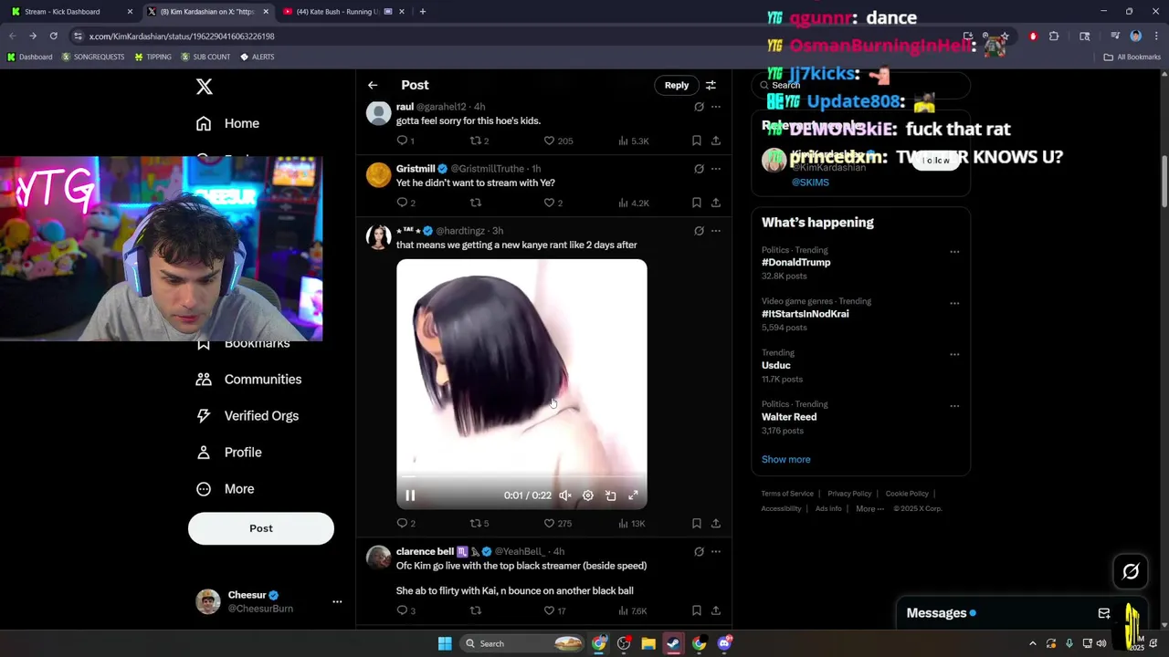Screen dimensions: 1169x657
Task: Open #ItStartsInNodKrai trend
Action: click(806, 314)
